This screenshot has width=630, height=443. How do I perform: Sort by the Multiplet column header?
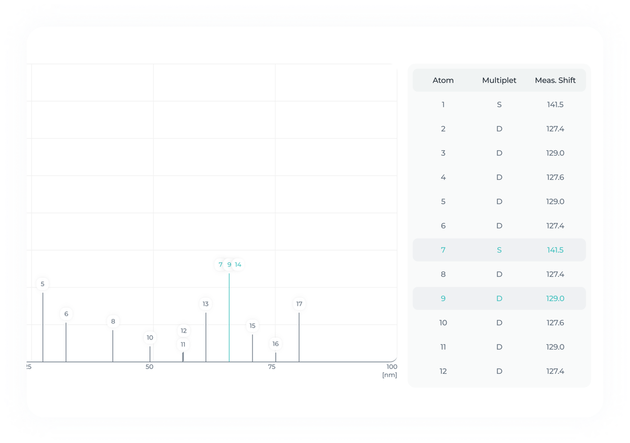(499, 80)
